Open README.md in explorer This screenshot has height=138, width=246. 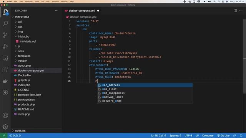26,109
